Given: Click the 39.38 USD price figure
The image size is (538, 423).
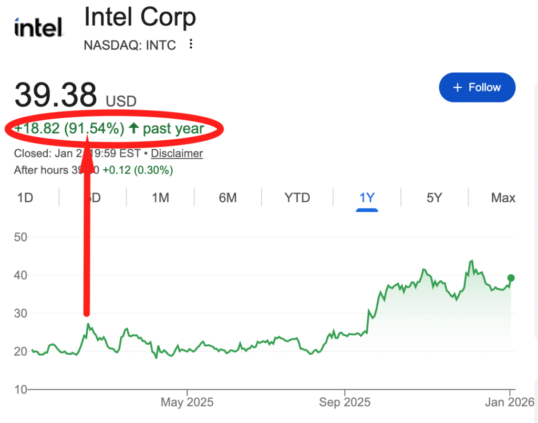Looking at the screenshot, I should point(56,96).
